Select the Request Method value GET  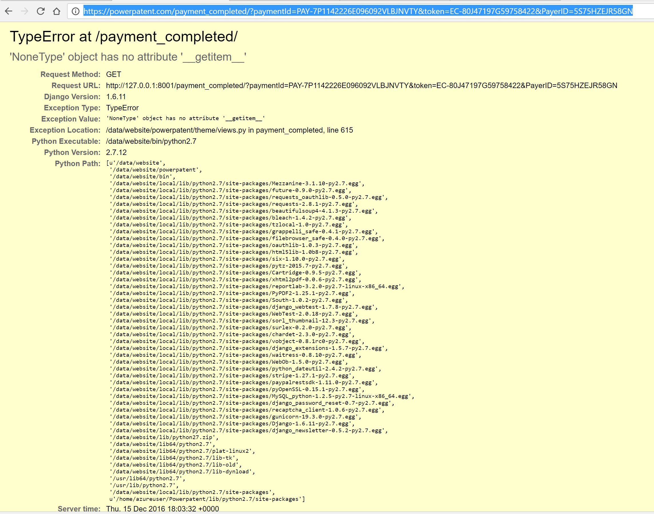pos(114,74)
